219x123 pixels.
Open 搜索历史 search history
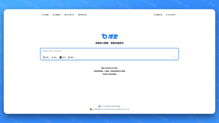(158, 15)
